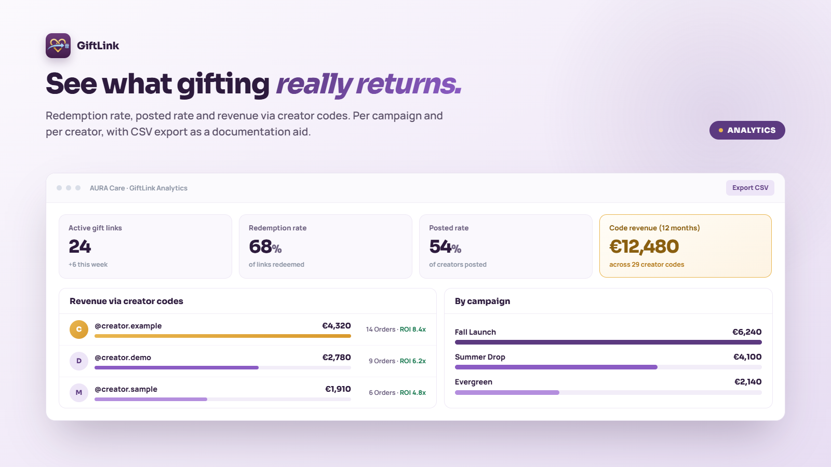Click the @creator.example handle

(128, 326)
